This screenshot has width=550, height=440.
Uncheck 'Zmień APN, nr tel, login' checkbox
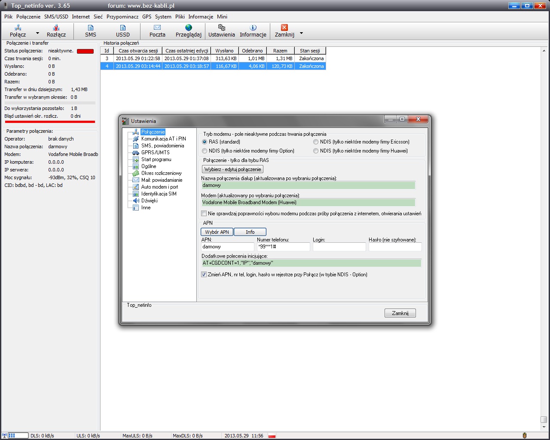click(x=204, y=275)
